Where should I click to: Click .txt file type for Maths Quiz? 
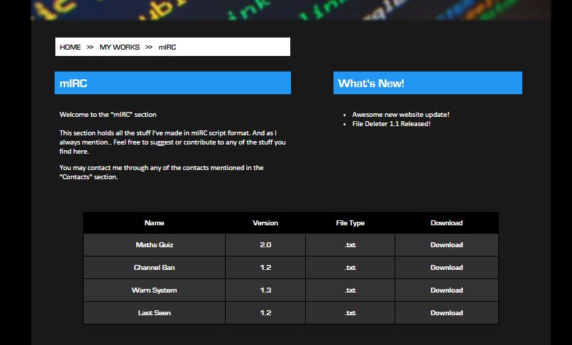[350, 245]
